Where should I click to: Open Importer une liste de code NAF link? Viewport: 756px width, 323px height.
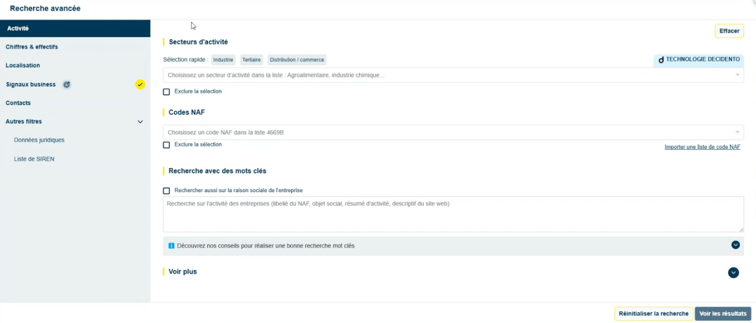702,147
